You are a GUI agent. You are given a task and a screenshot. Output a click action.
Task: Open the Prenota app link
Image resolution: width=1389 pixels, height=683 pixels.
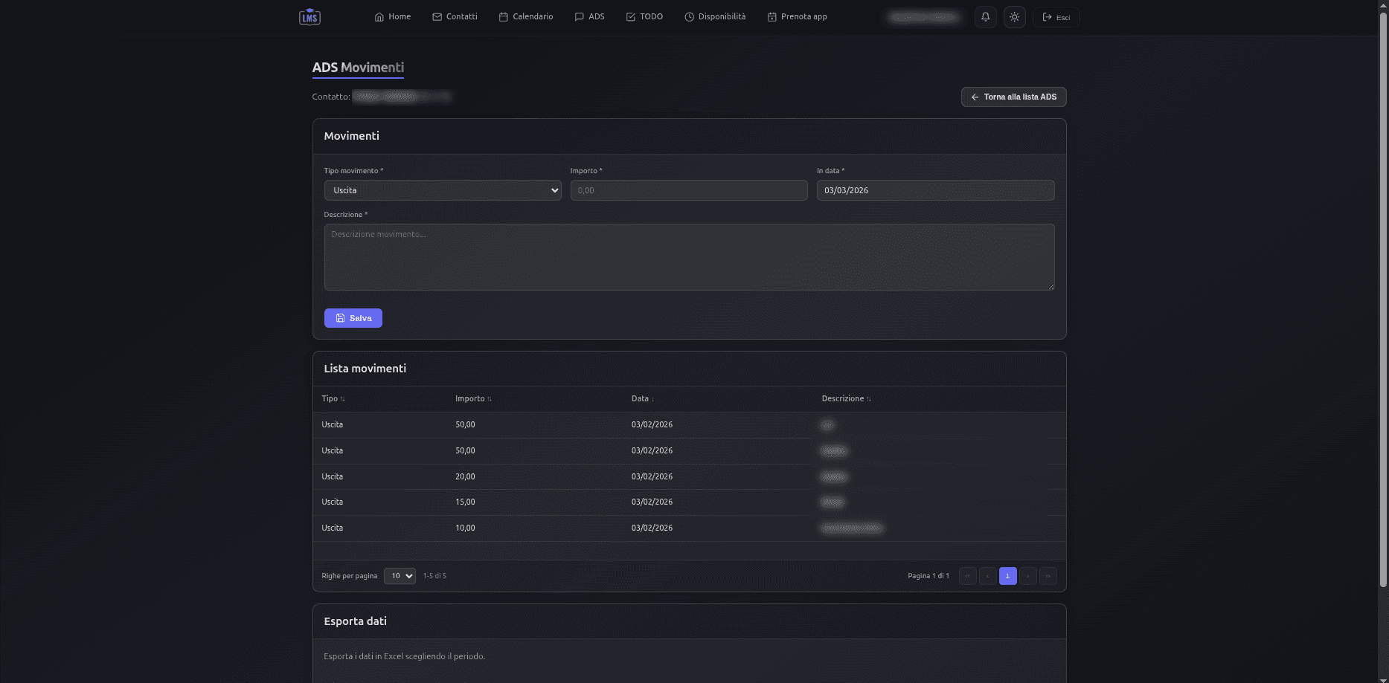(x=797, y=17)
